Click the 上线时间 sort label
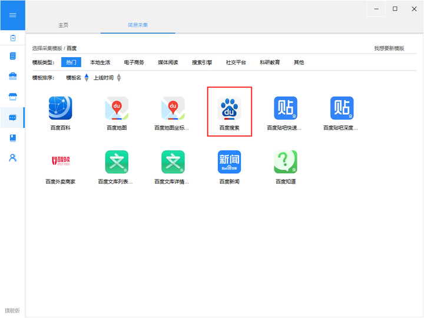424x318 pixels. (x=104, y=78)
